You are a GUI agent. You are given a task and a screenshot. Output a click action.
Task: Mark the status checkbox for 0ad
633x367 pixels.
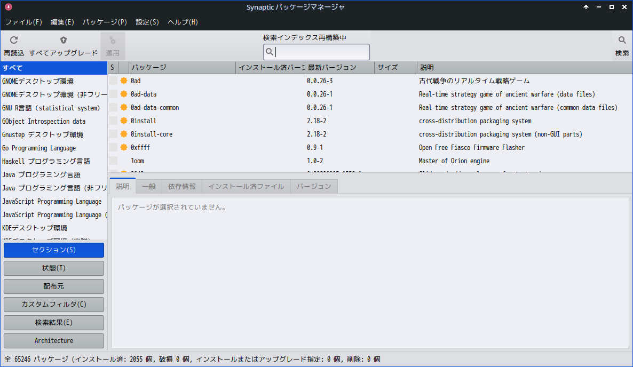113,81
